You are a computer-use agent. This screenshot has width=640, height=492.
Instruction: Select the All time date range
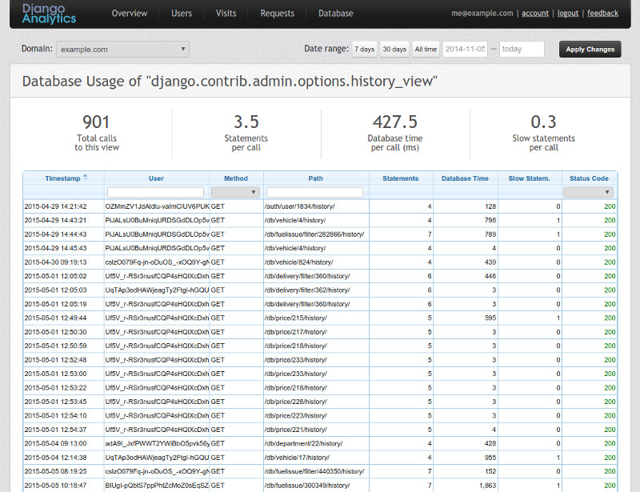pos(426,49)
